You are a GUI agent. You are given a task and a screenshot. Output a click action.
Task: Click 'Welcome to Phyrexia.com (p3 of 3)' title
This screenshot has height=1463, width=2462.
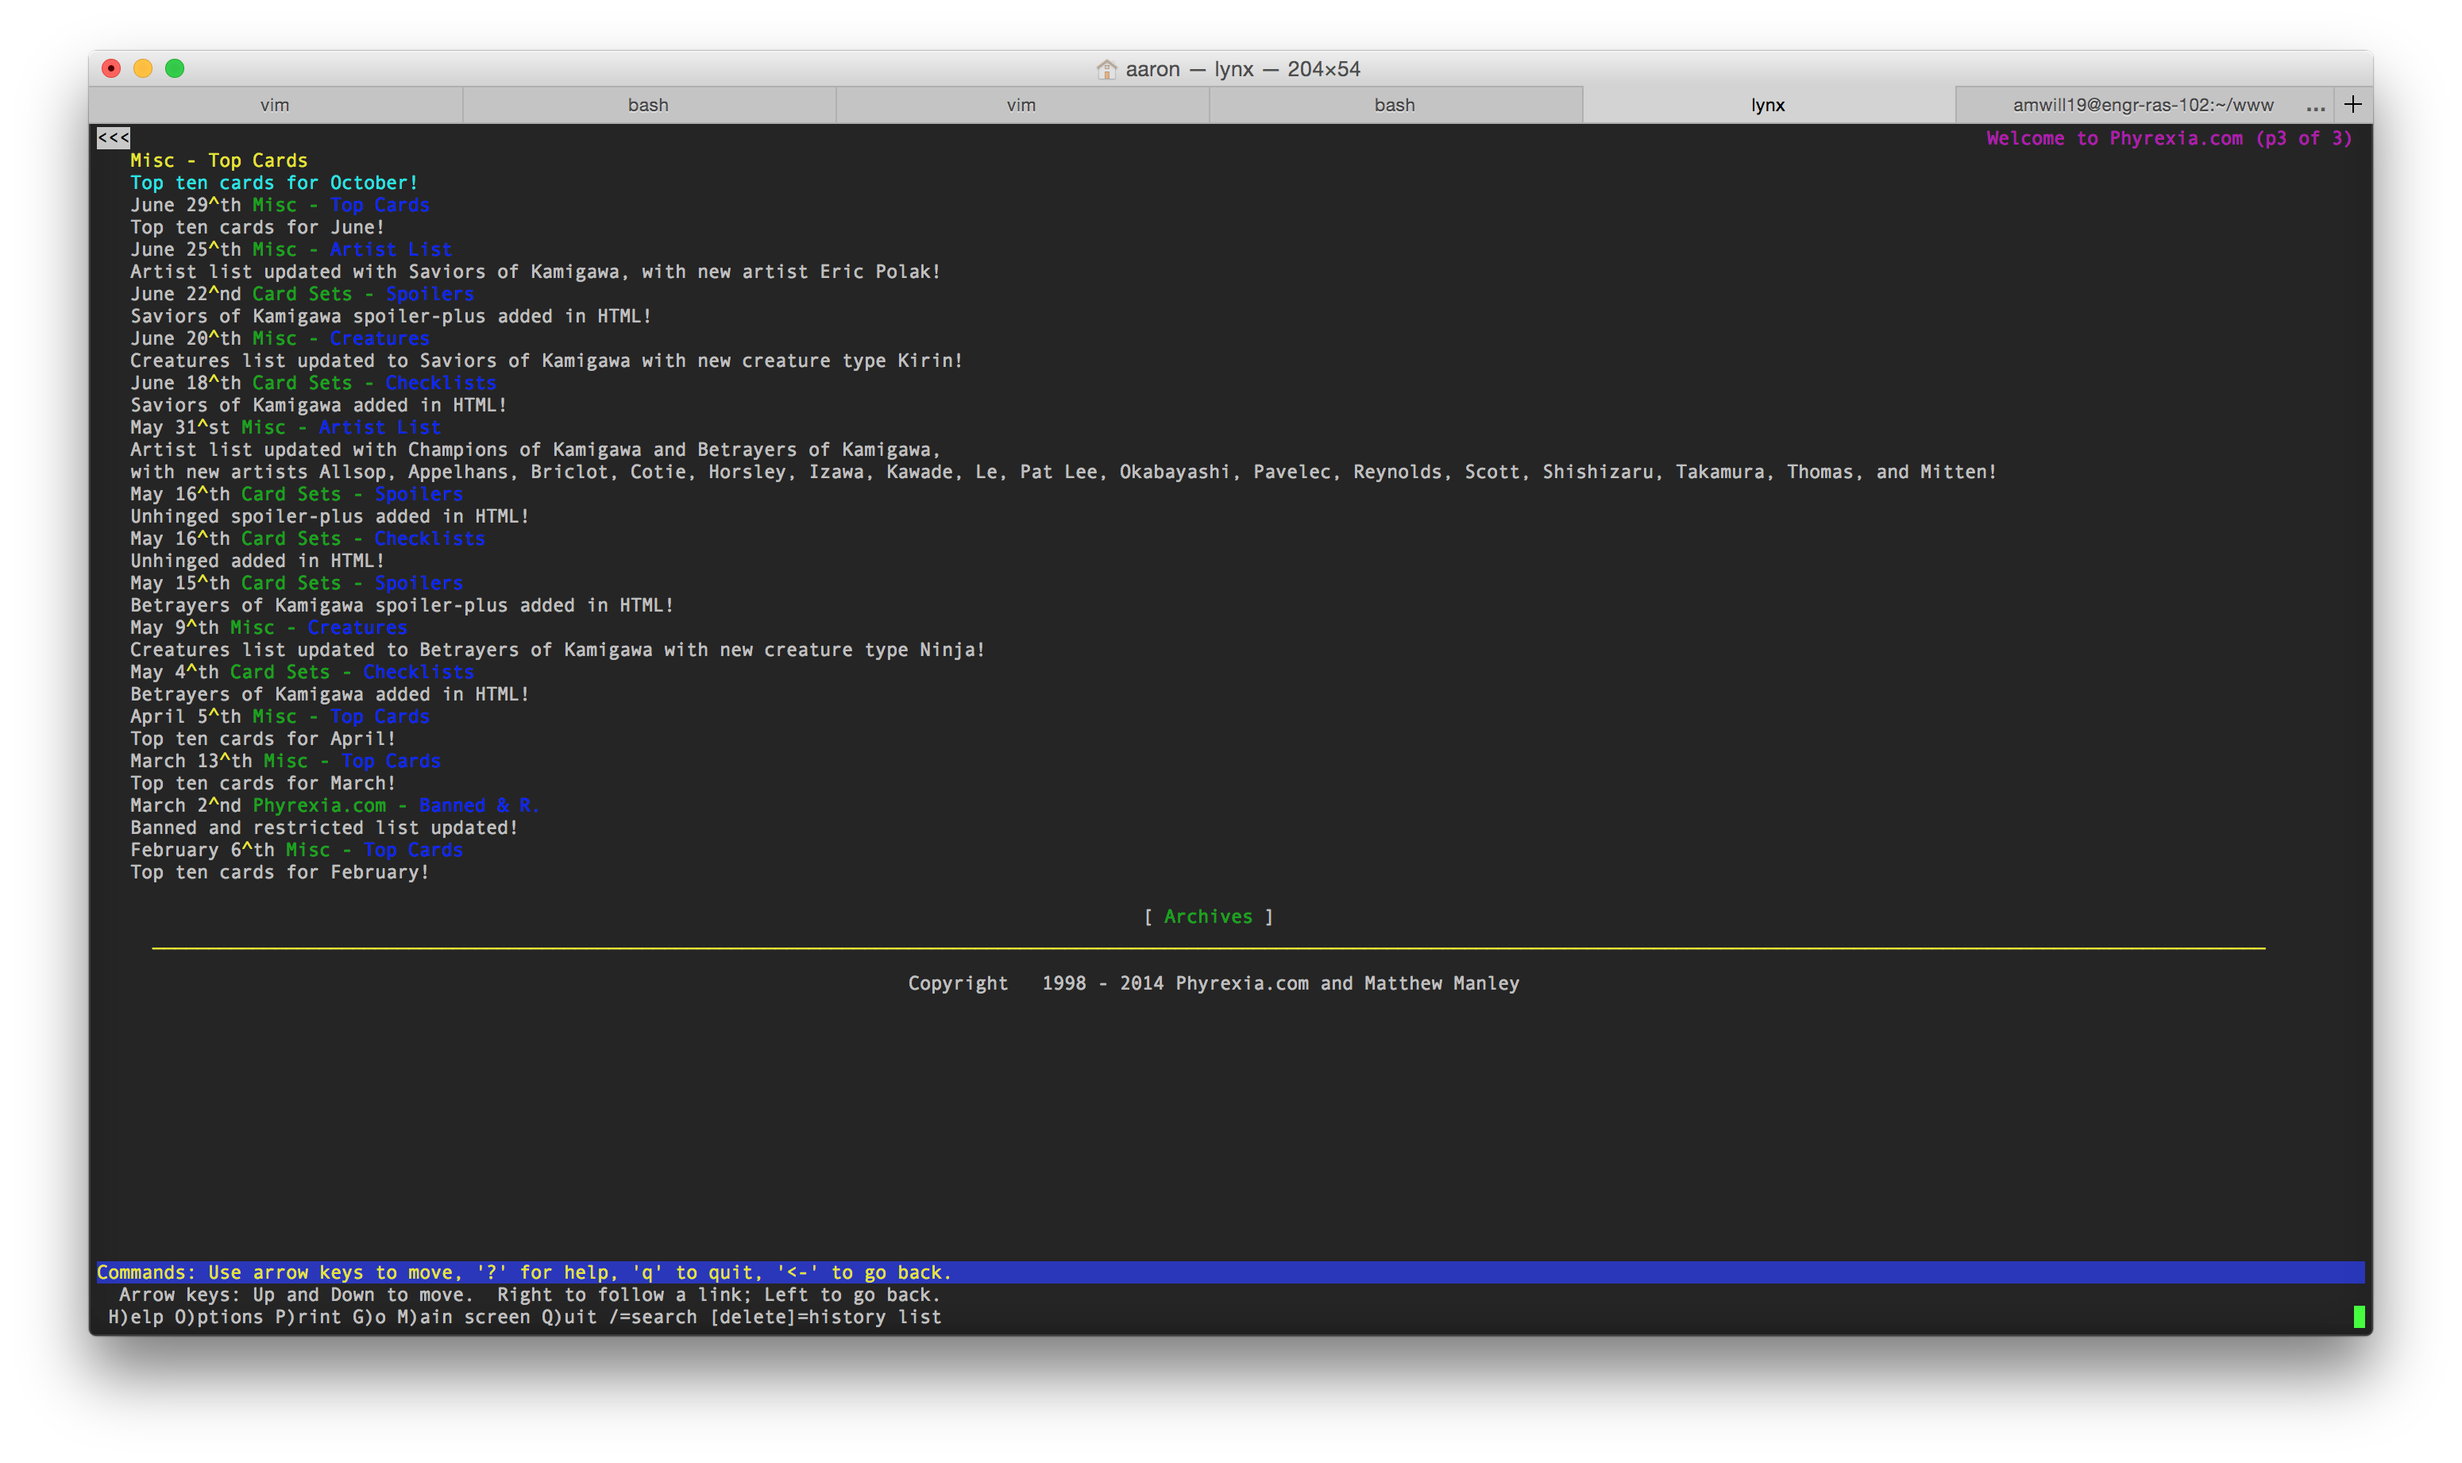[2169, 138]
